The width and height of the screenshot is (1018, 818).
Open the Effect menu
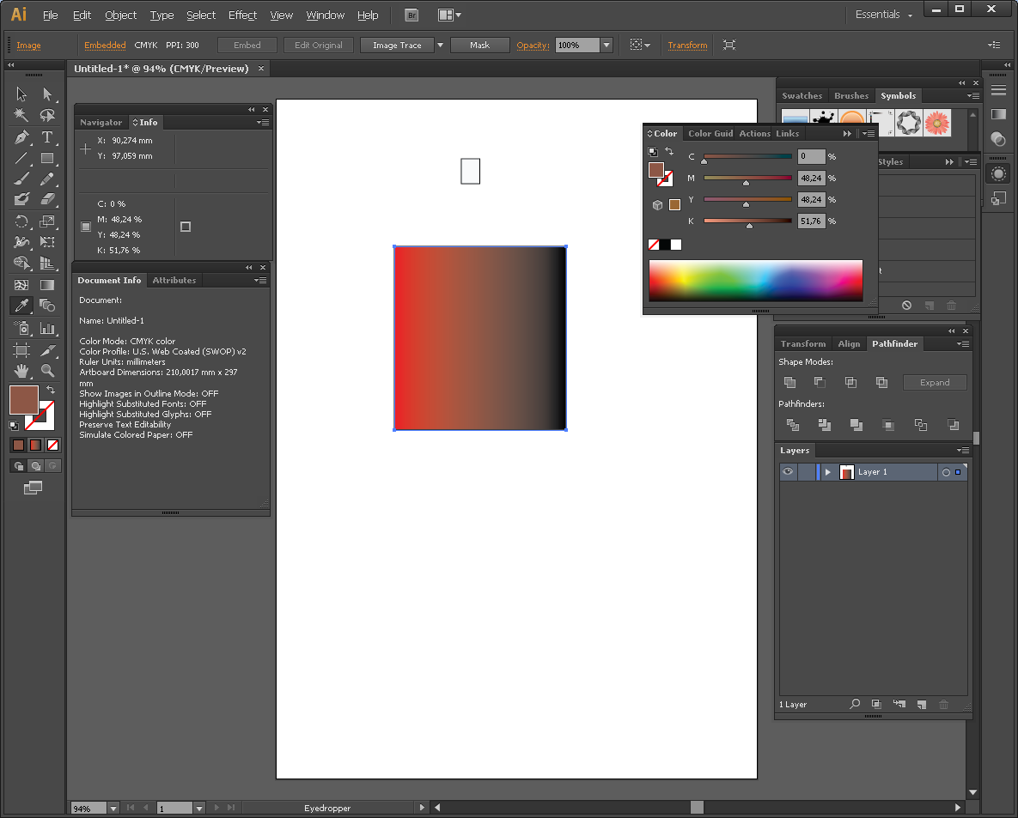click(242, 15)
